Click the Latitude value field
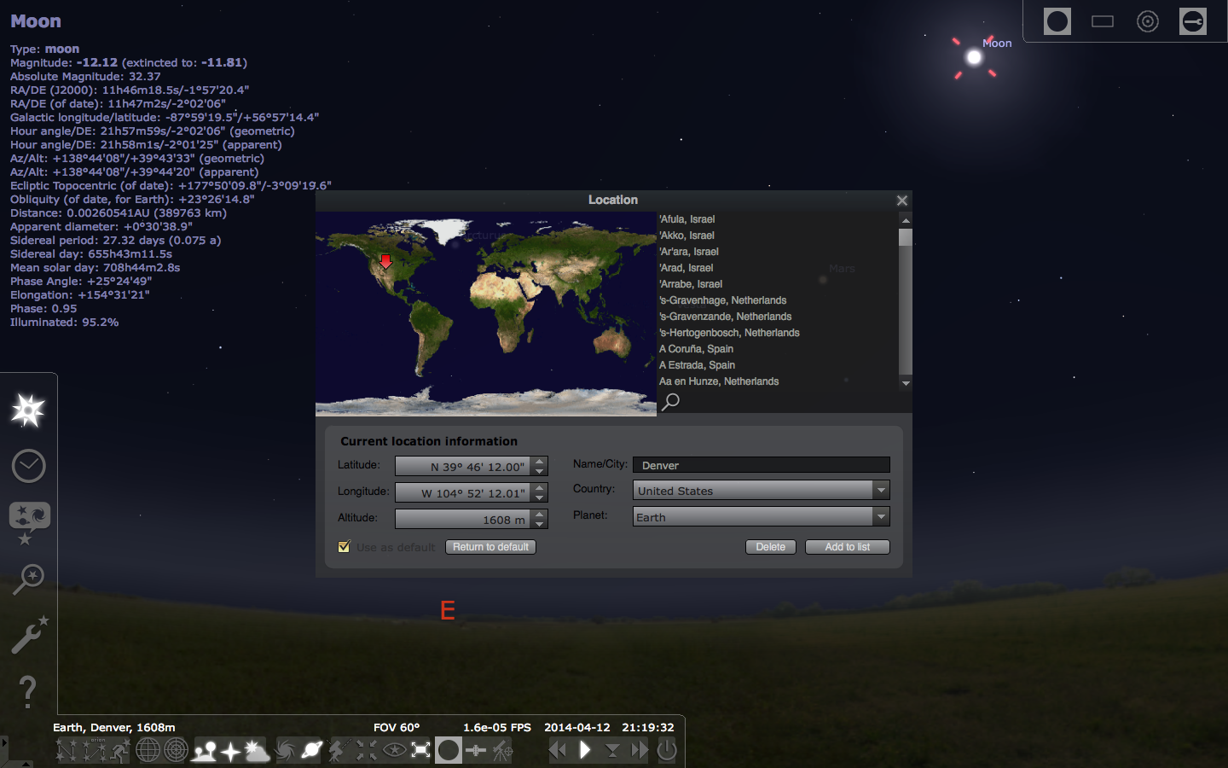1228x768 pixels. pyautogui.click(x=463, y=466)
